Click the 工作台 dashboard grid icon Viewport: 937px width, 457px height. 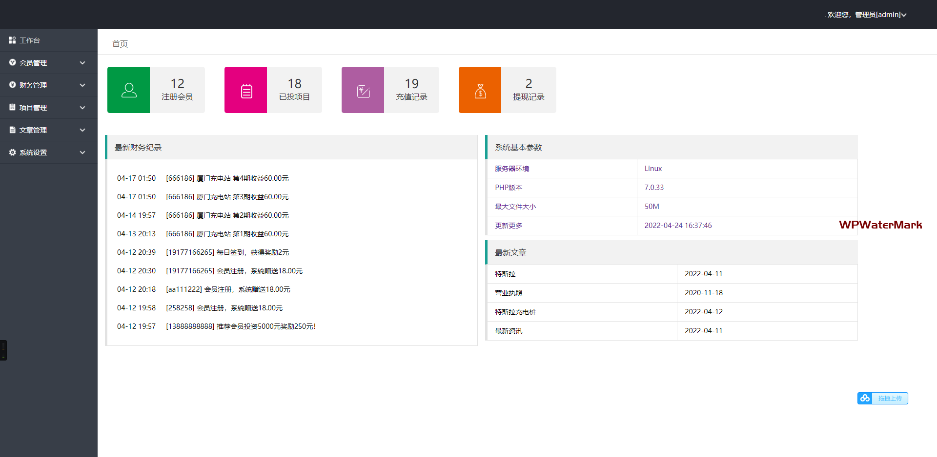click(x=12, y=40)
